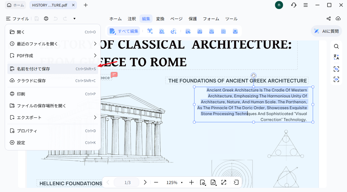Go to the next page arrow
The image size is (347, 192).
coord(145,182)
